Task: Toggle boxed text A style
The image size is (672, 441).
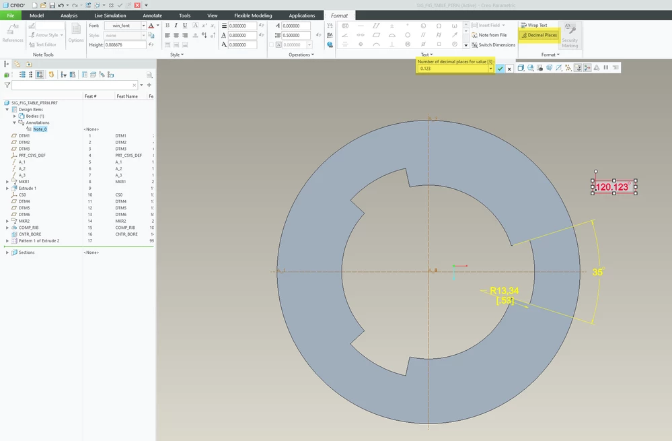Action: pos(196,26)
